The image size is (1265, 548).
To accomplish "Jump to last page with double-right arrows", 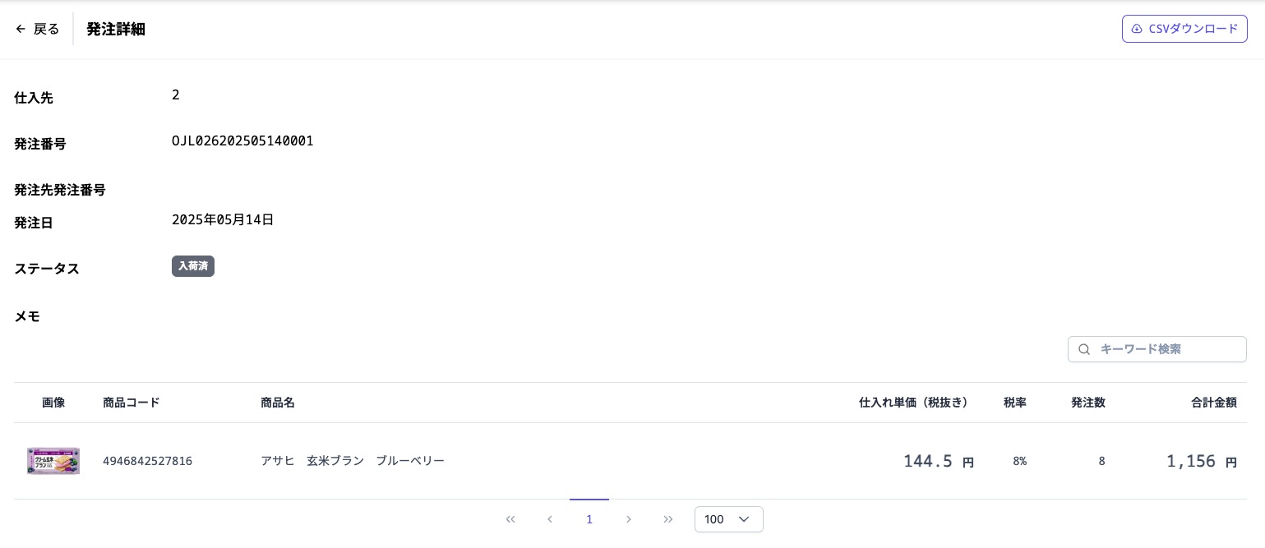I will [x=668, y=519].
